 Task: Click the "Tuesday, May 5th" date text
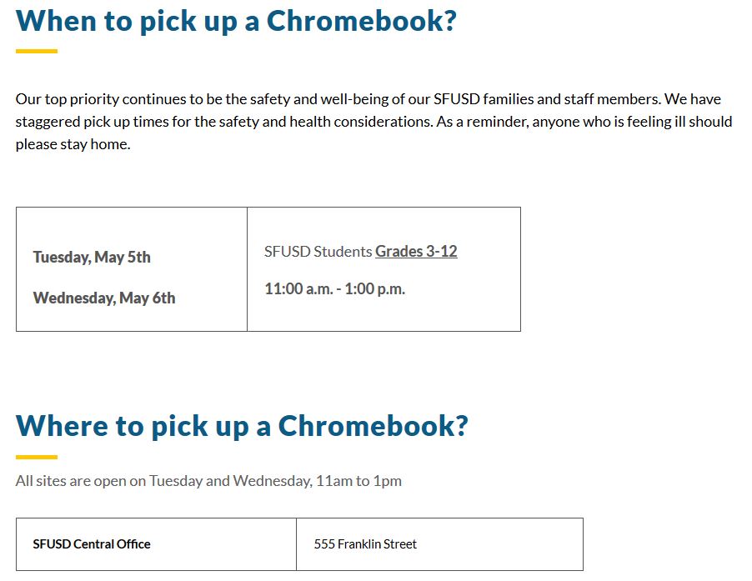[x=92, y=257]
